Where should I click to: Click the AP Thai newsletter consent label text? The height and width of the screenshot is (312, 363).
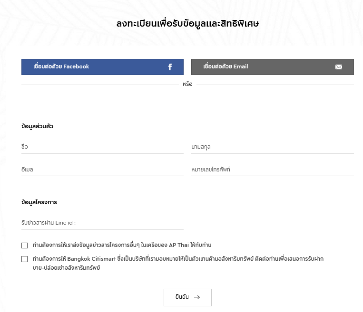[122, 245]
